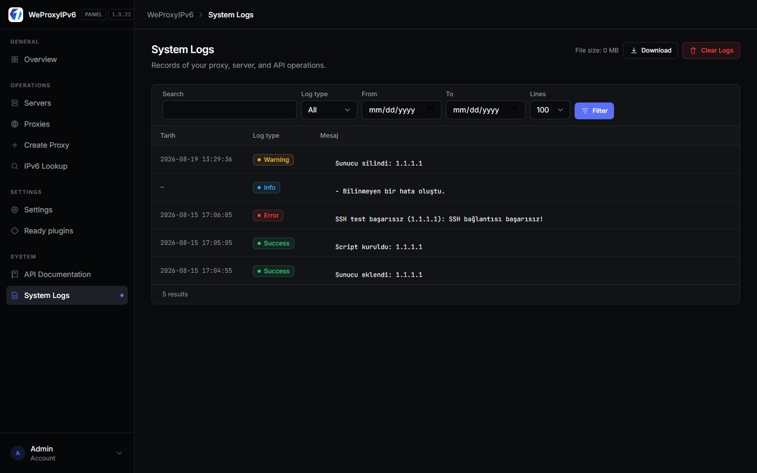Click the funnel icon in Filter button

585,111
